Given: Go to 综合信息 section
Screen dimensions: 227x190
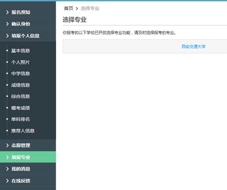Looking at the screenshot, I should (20, 96).
